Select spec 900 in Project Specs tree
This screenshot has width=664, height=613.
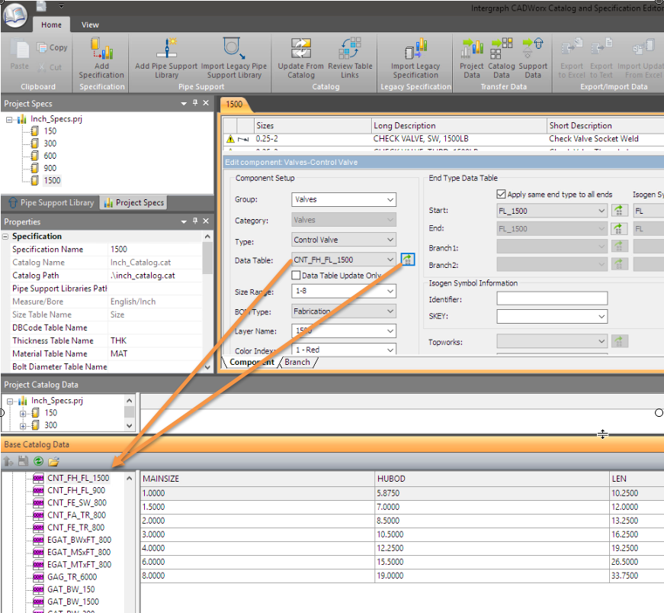(50, 168)
